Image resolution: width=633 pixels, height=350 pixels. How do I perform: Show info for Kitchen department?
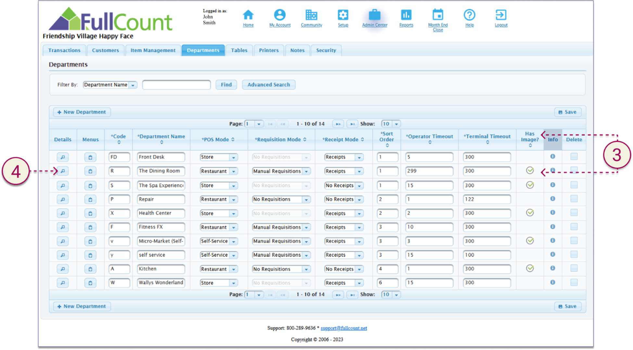click(552, 268)
